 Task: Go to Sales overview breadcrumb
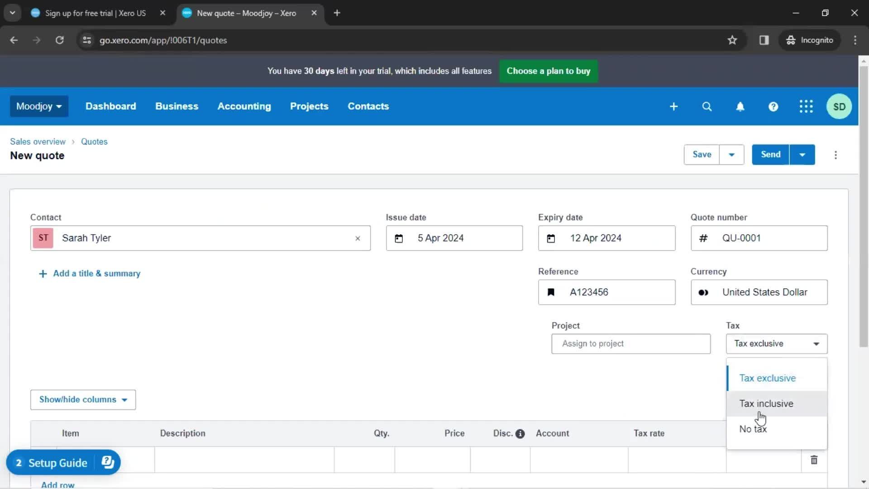38,142
